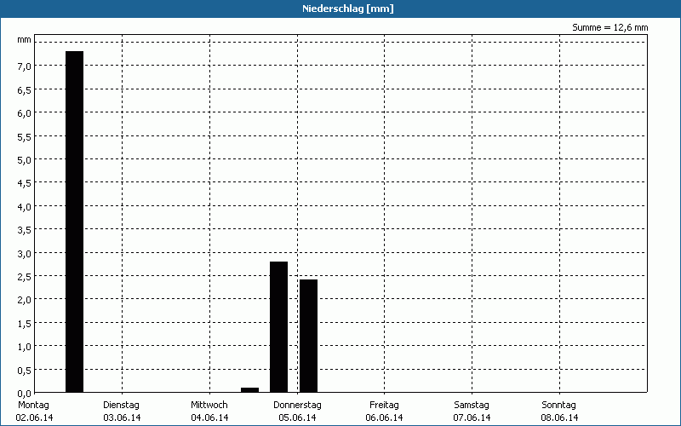Click the Sonntag axis label
The image size is (681, 426).
pos(558,405)
